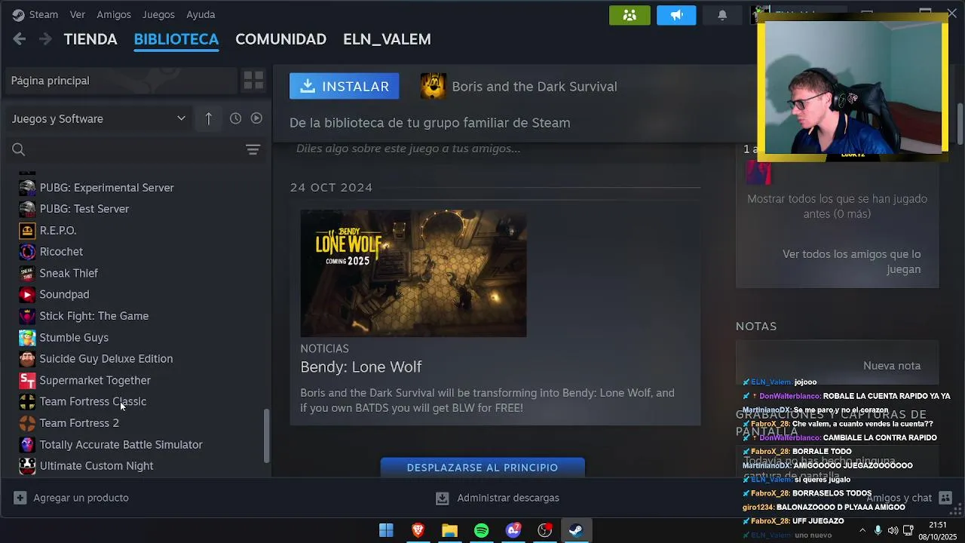Viewport: 965px width, 543px height.
Task: Open Brave browser from the taskbar
Action: point(418,531)
